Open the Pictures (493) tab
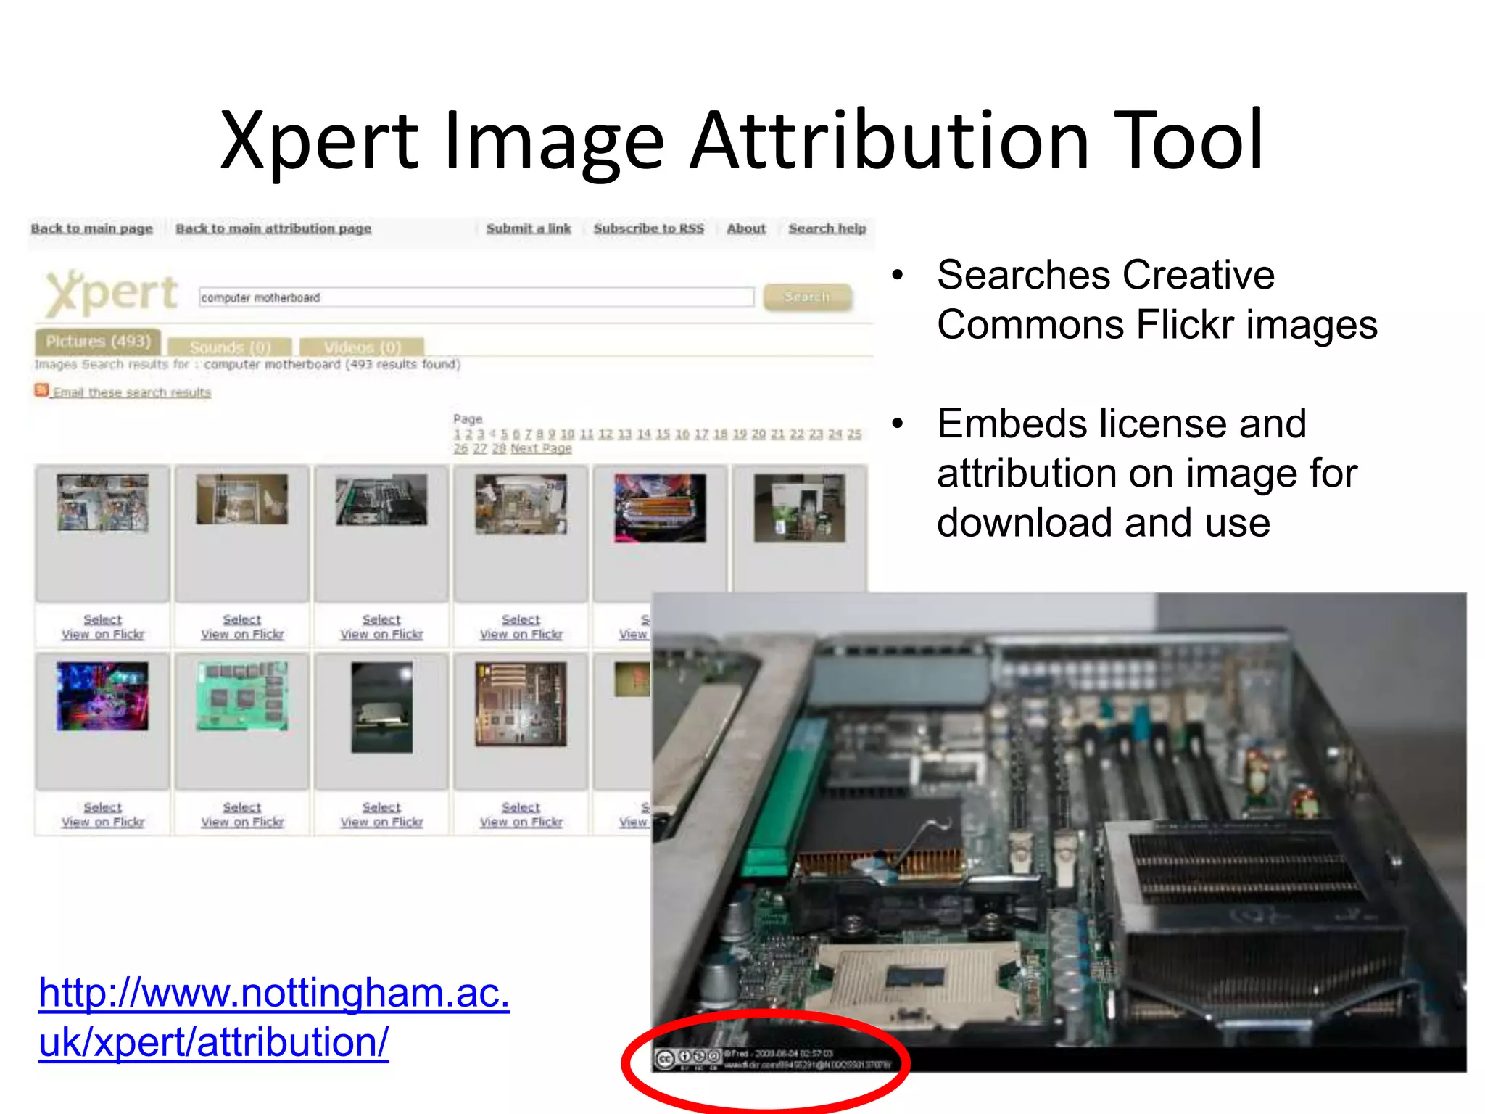The height and width of the screenshot is (1114, 1485). [x=98, y=342]
